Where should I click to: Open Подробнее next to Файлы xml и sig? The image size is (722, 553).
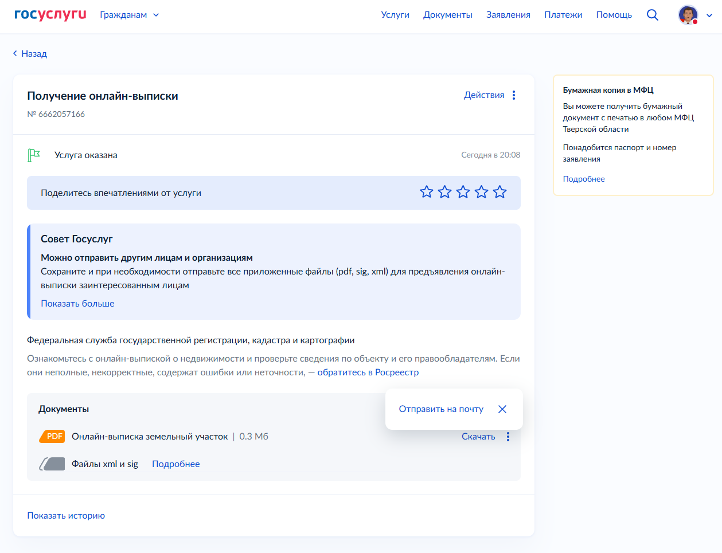click(176, 464)
